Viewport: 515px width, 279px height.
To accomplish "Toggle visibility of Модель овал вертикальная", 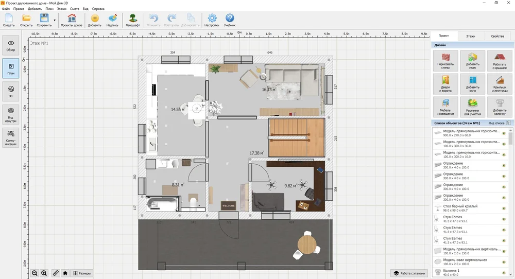I will 504,261.
